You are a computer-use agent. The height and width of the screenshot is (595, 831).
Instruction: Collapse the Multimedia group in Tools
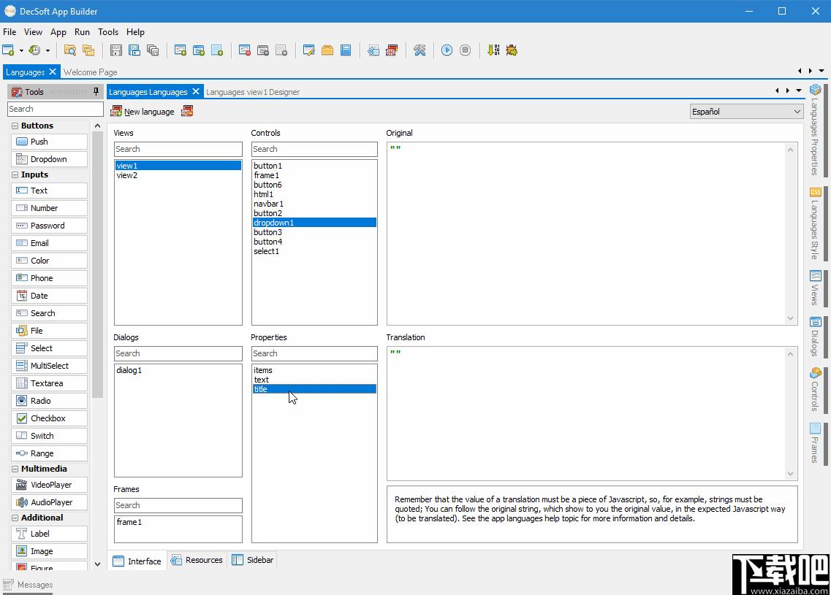15,469
